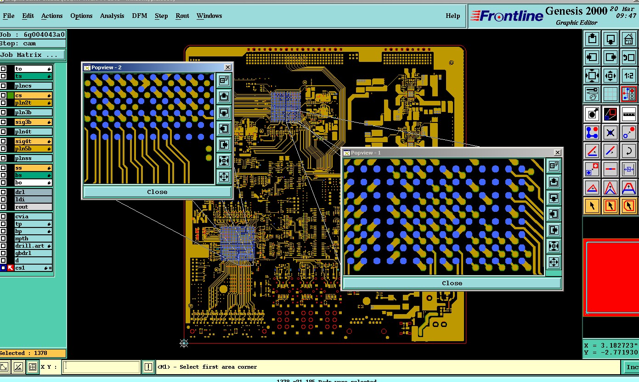Toggle checkbox for layer cvia
Image resolution: width=639 pixels, height=382 pixels.
pos(4,216)
